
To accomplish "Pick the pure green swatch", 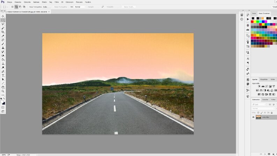I will tap(258, 22).
